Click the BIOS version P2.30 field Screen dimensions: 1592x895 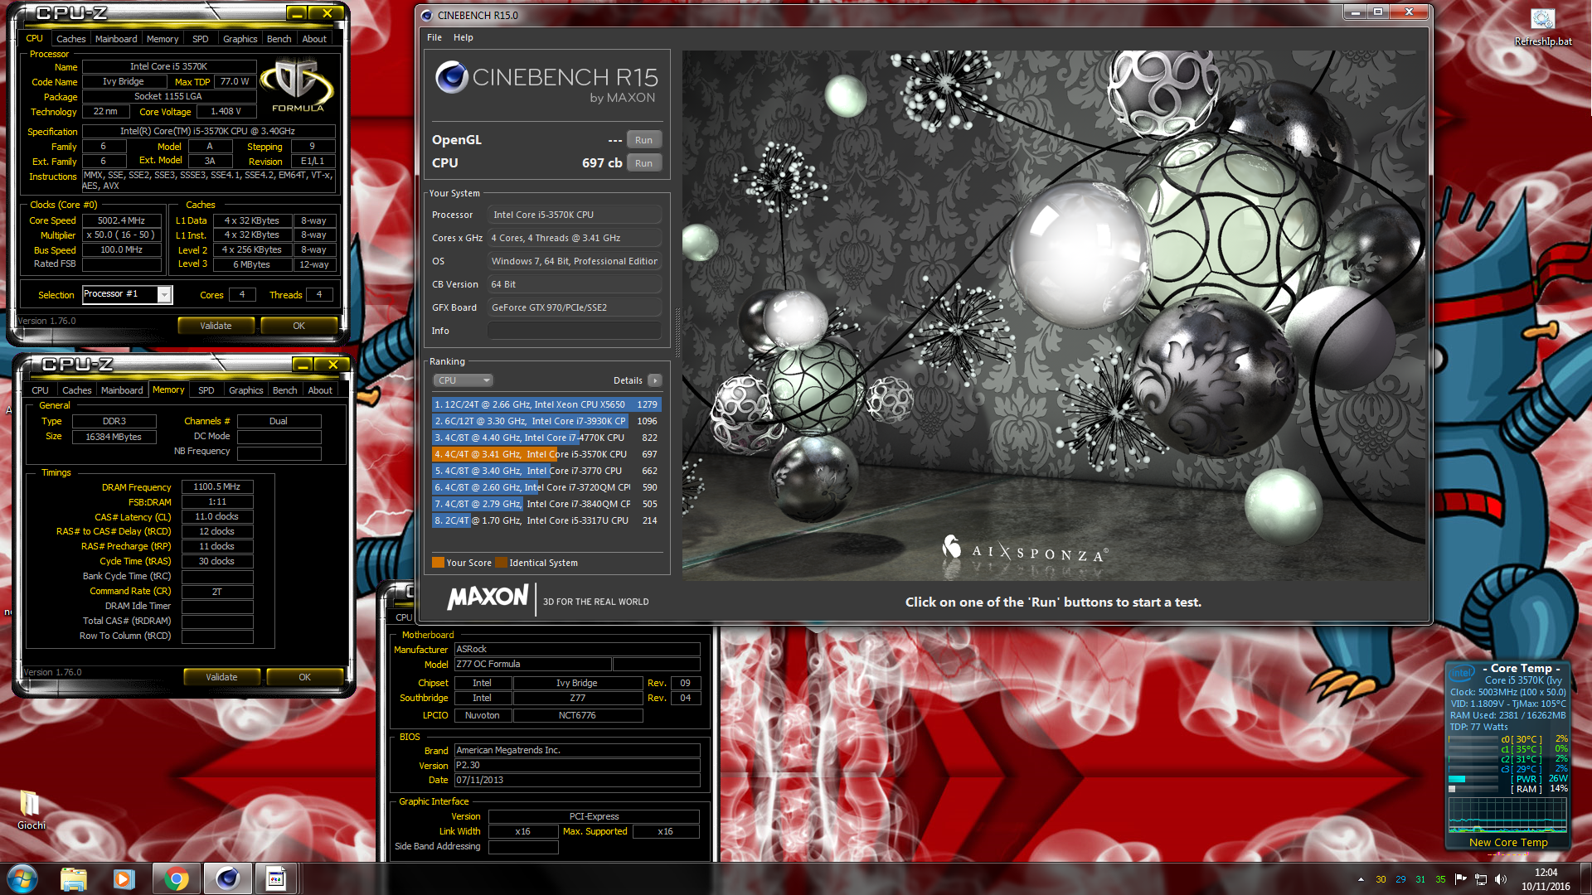click(577, 765)
